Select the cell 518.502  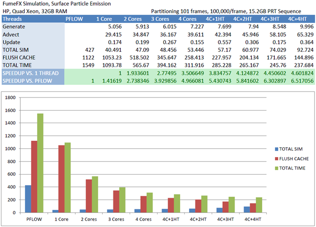pos(139,58)
